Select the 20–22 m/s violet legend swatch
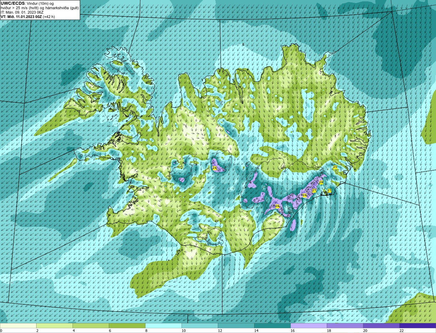The image size is (436, 333). pos(381,326)
